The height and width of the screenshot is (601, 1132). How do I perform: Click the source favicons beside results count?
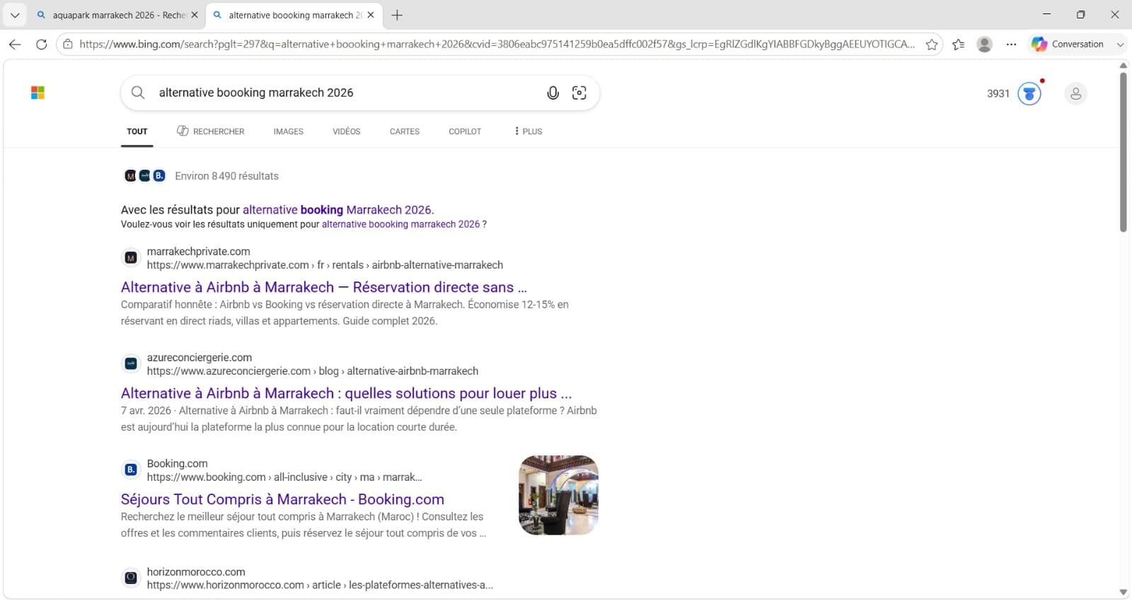tap(144, 175)
